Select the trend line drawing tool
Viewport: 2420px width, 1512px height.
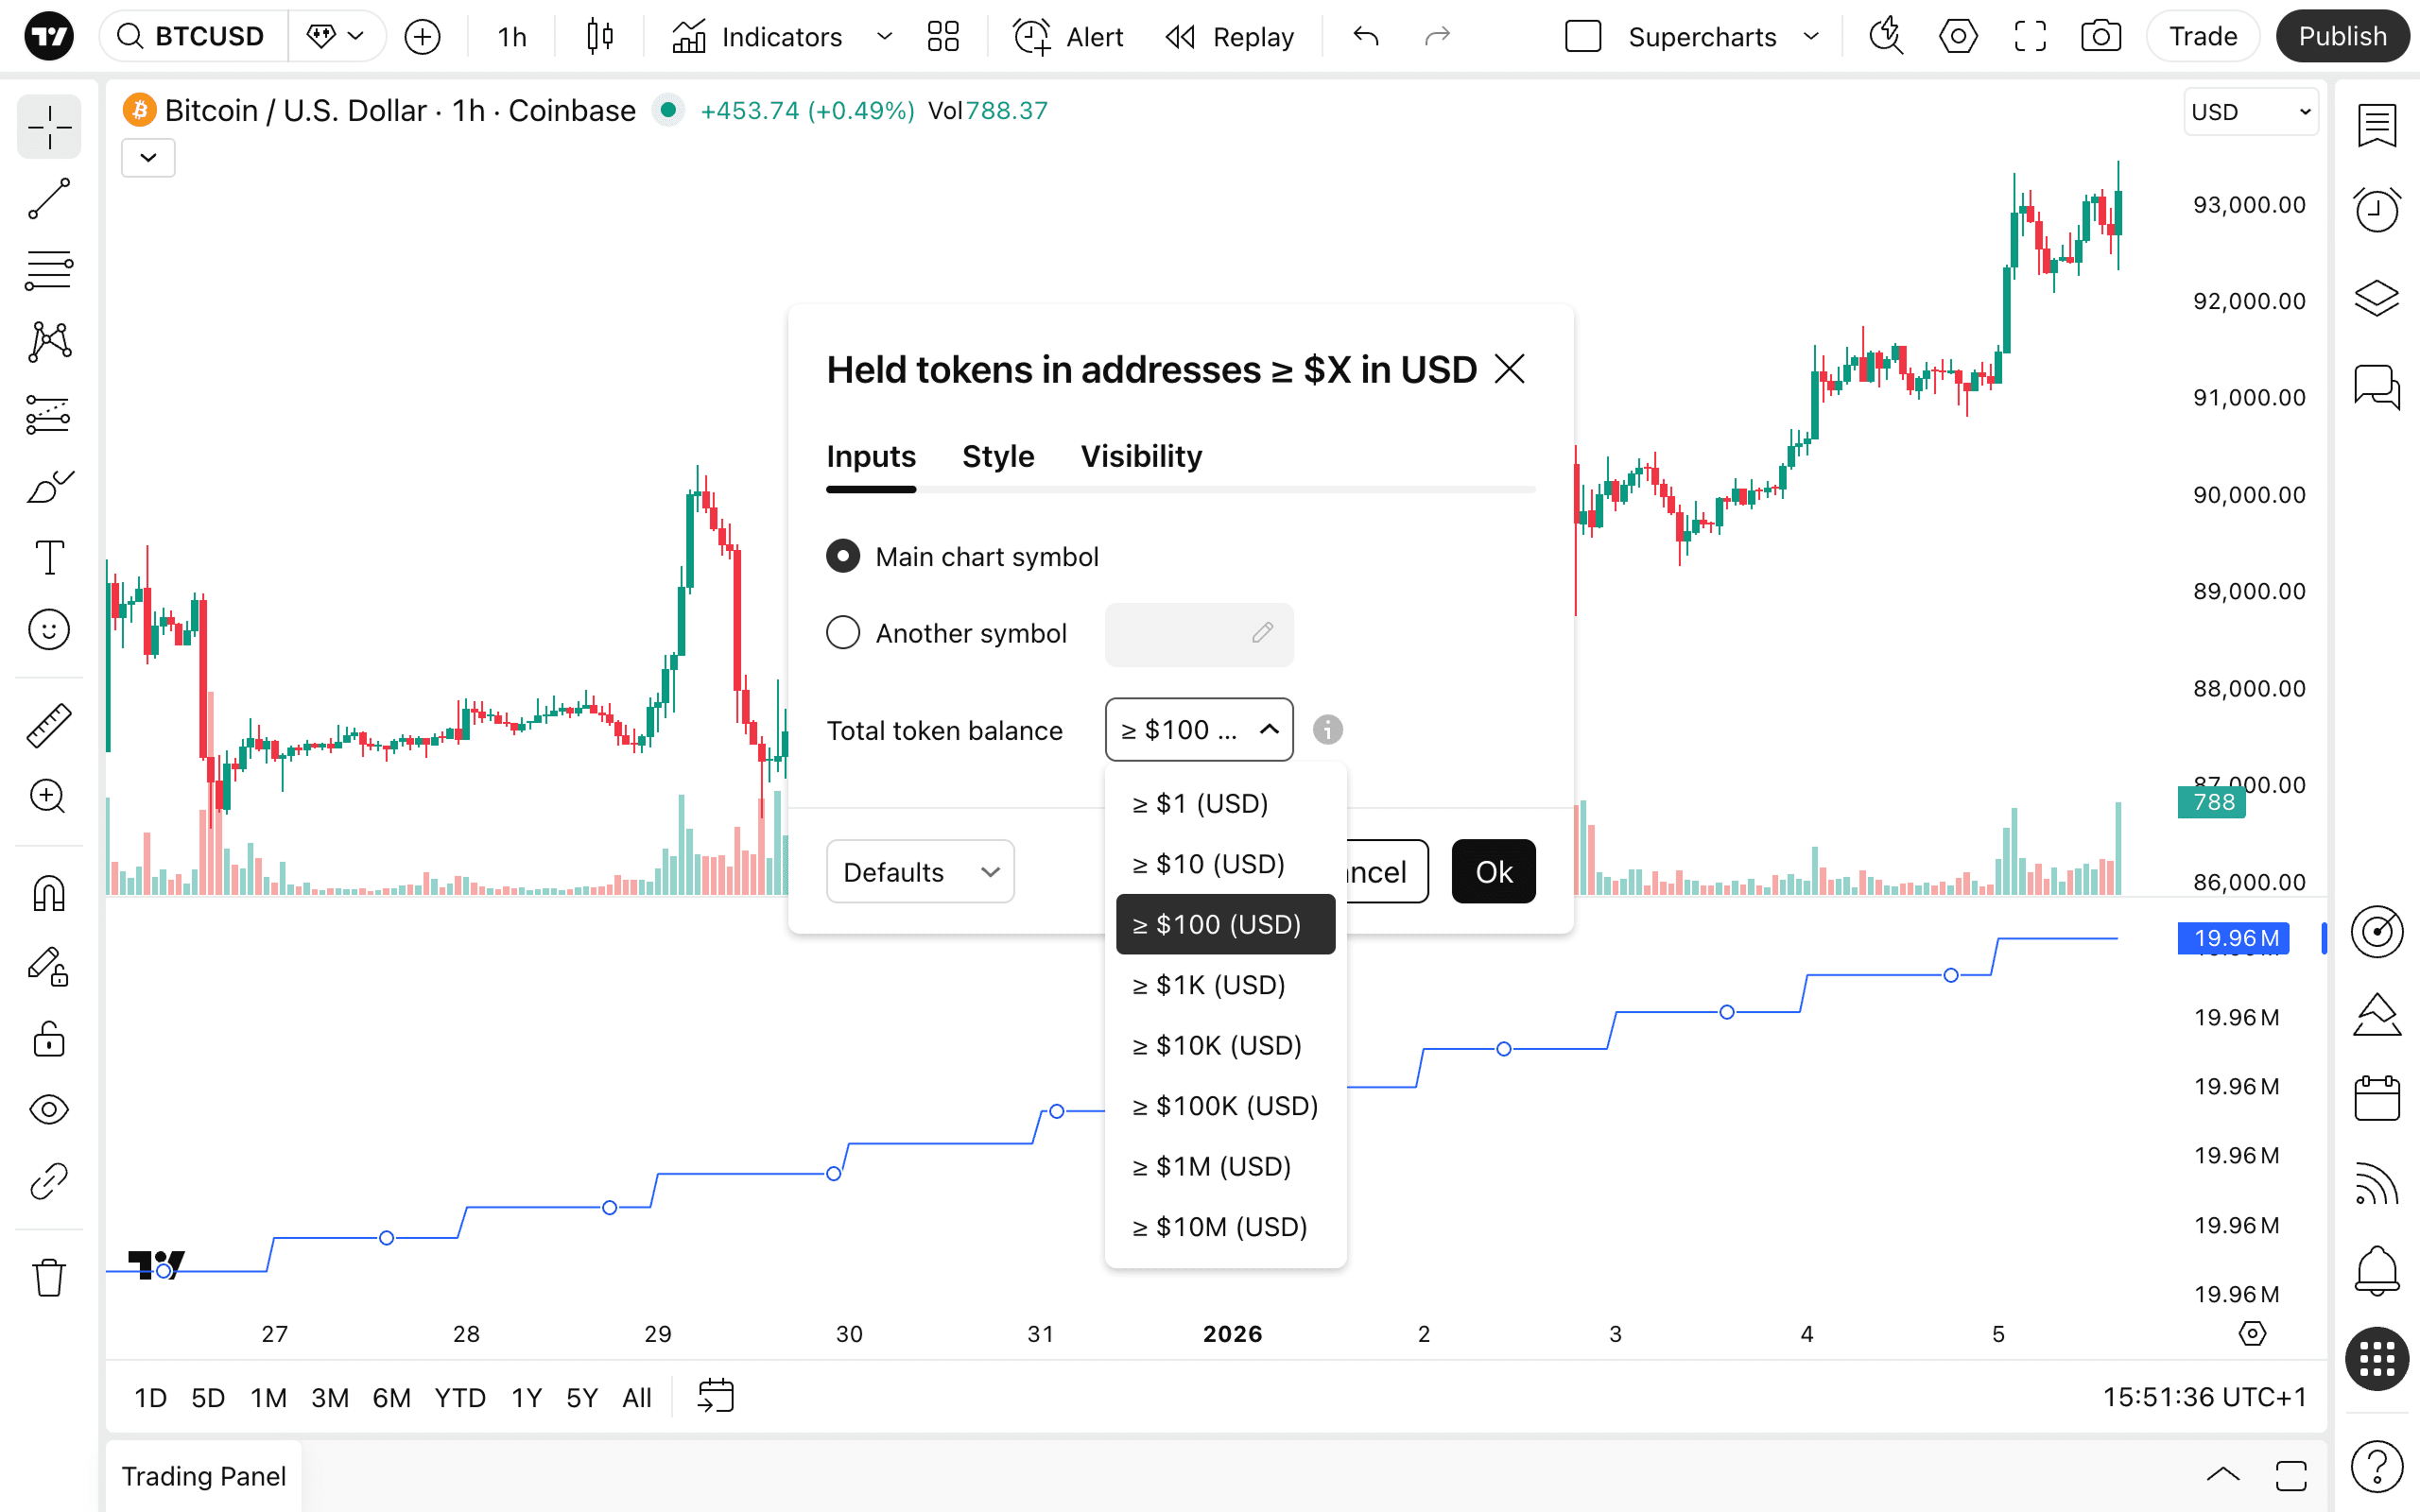click(48, 199)
